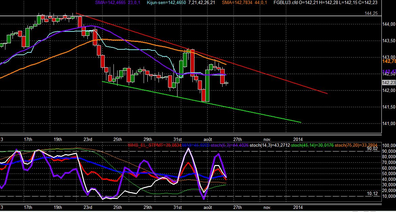Screen dimensions: 396x212
Task: Click 'nov.' date under price chart
Action: tap(267, 139)
